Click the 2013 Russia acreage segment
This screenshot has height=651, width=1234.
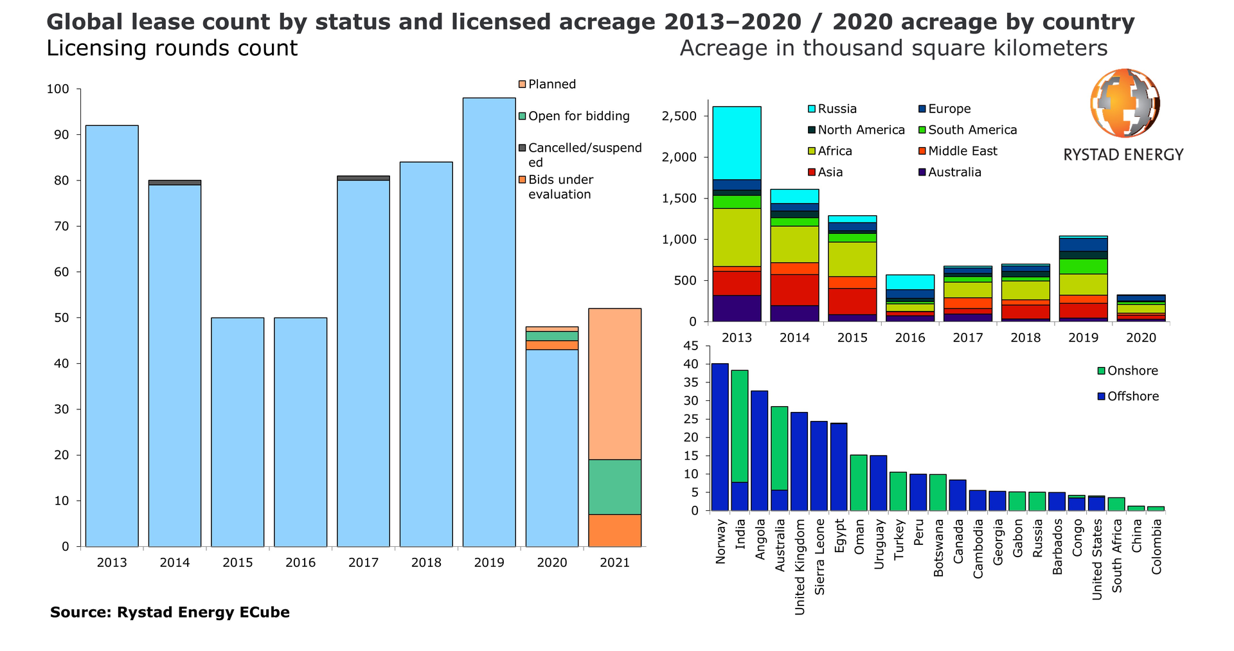click(737, 143)
